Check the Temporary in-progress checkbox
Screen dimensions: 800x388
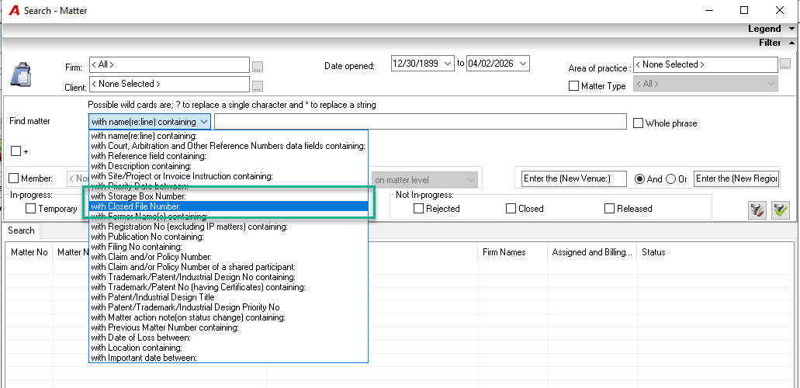(x=30, y=208)
